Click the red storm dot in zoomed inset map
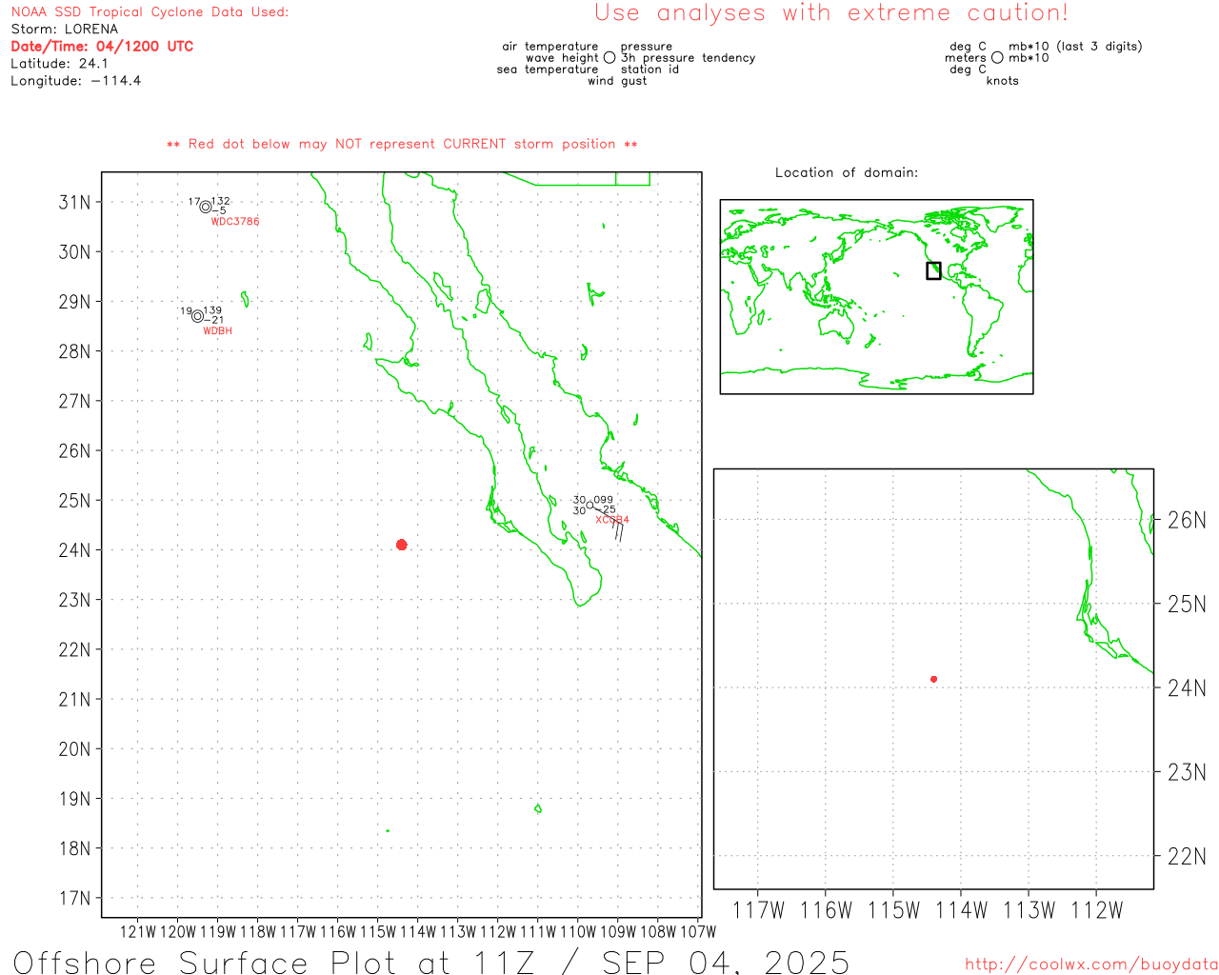 coord(934,679)
